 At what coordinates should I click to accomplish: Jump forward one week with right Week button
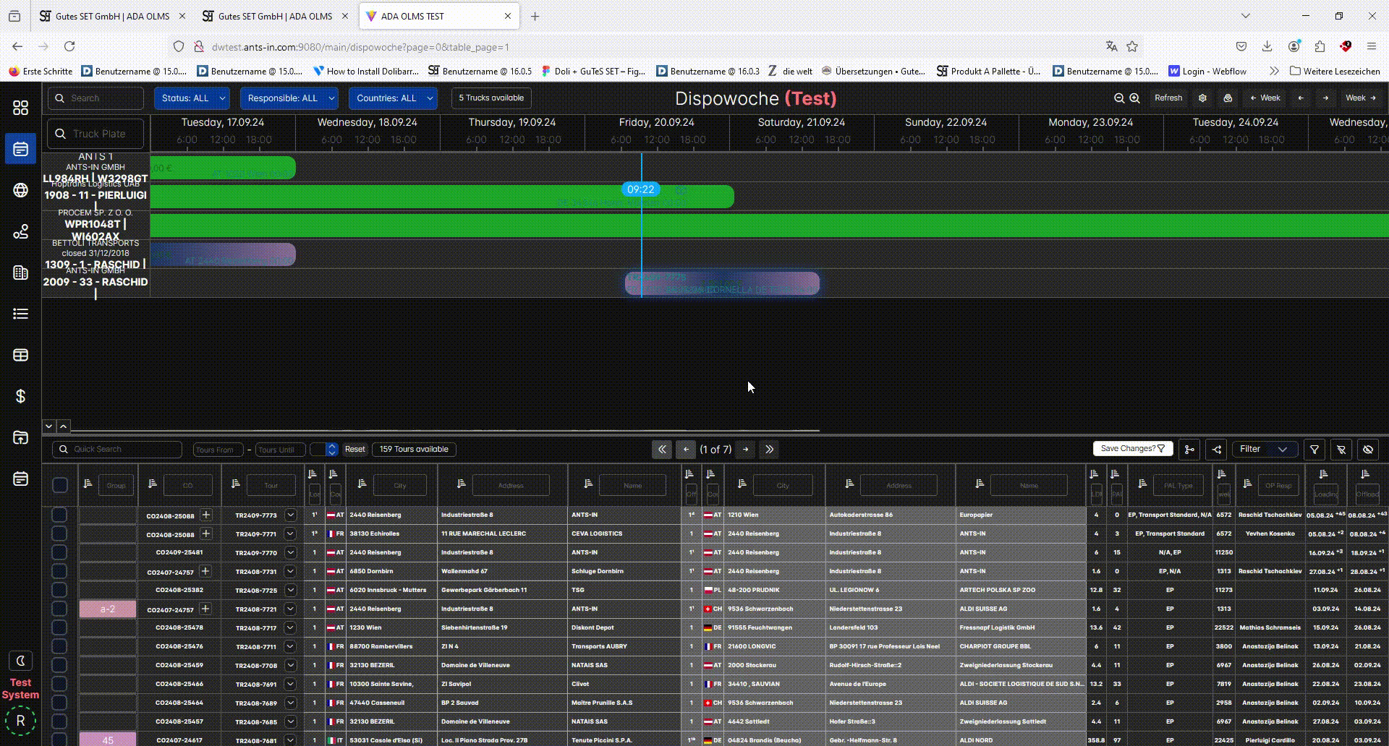pyautogui.click(x=1361, y=98)
